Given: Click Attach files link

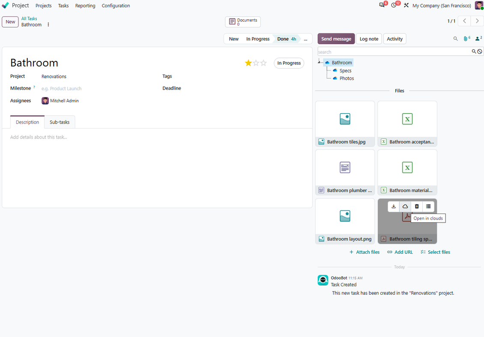Looking at the screenshot, I should [364, 252].
